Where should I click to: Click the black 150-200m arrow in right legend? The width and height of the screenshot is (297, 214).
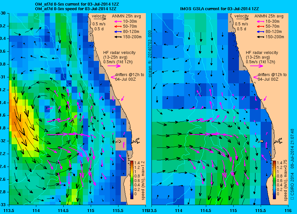tap(261, 37)
